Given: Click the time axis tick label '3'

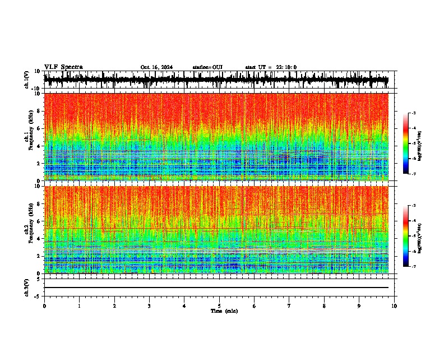Looking at the screenshot, I should [149, 306].
